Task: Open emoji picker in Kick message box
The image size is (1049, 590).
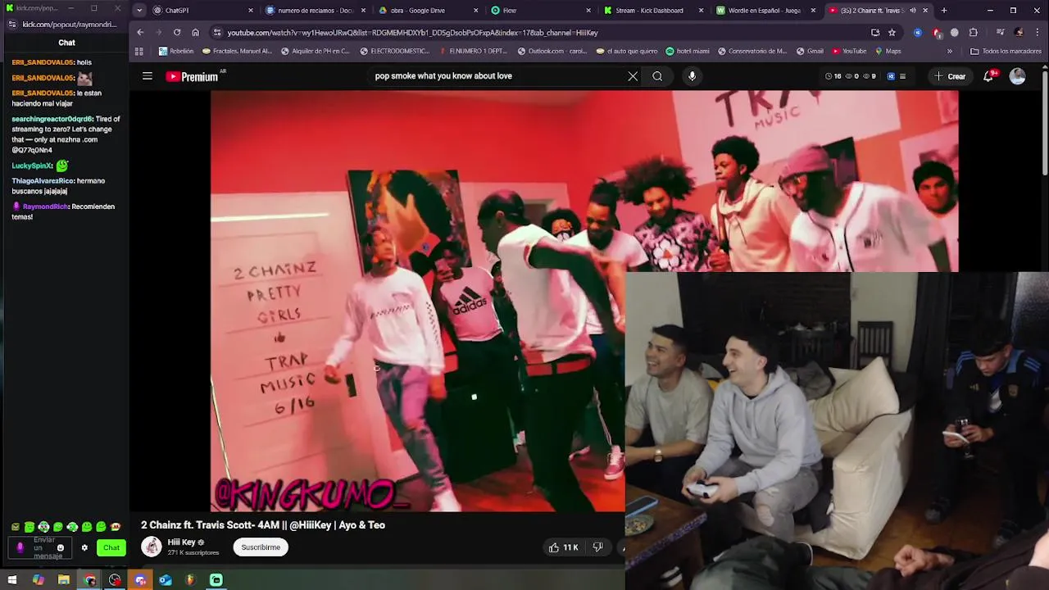Action: point(60,547)
